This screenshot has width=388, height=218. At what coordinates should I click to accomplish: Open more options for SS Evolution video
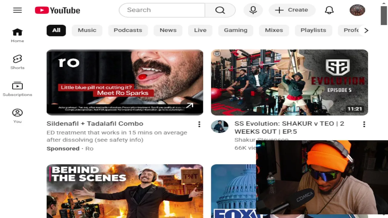[364, 124]
